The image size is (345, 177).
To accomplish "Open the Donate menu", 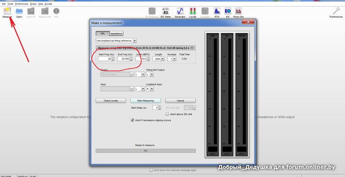I will (48, 4).
